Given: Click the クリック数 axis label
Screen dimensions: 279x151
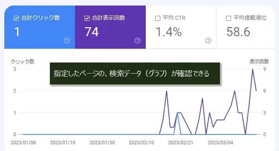Looking at the screenshot, I should 22,61.
